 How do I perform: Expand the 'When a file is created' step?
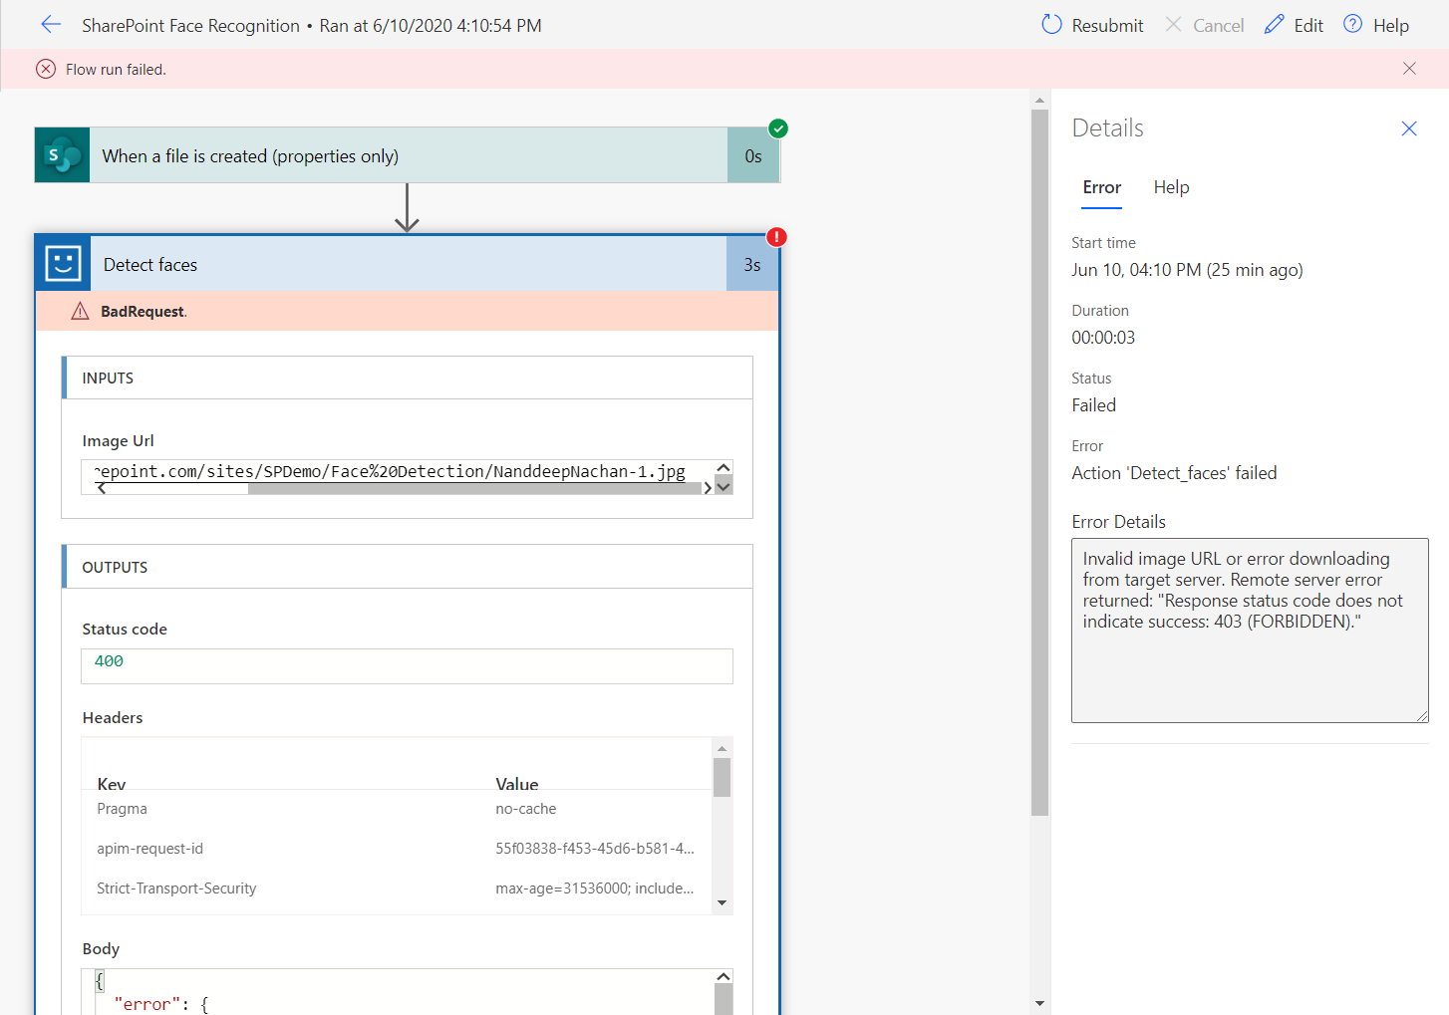(x=409, y=155)
